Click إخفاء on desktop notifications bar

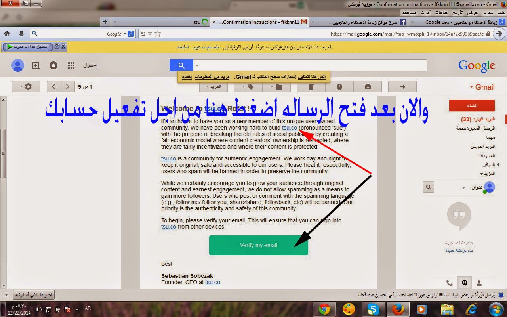tap(187, 76)
